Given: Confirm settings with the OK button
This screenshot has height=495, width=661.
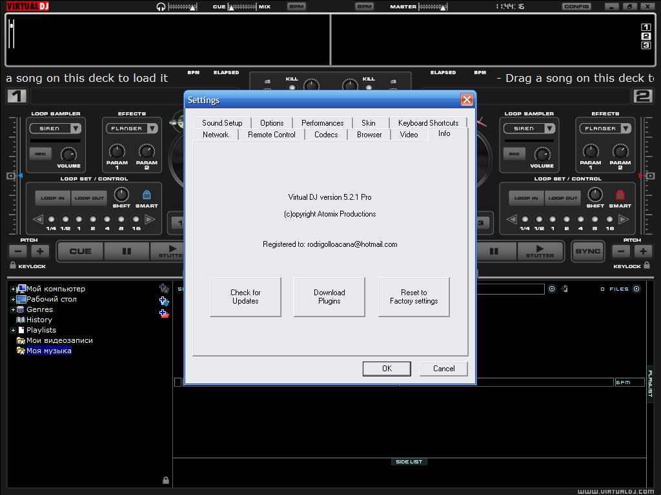Looking at the screenshot, I should (387, 369).
